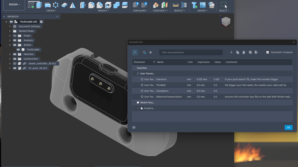Click the first Configure toolbar icon
The height and width of the screenshot is (167, 298).
pyautogui.click(x=136, y=5)
